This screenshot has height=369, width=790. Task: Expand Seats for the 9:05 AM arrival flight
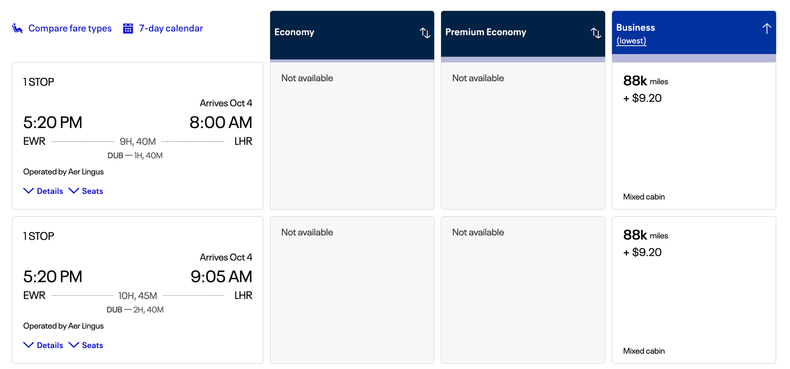[86, 345]
